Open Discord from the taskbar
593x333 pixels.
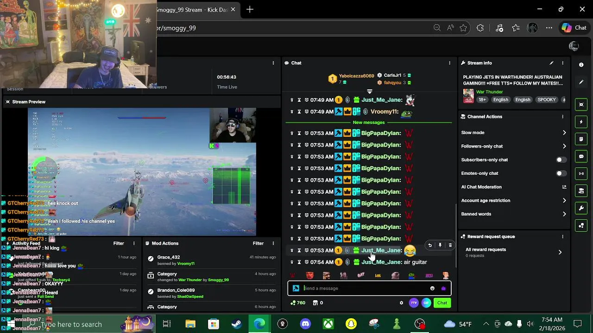click(305, 324)
